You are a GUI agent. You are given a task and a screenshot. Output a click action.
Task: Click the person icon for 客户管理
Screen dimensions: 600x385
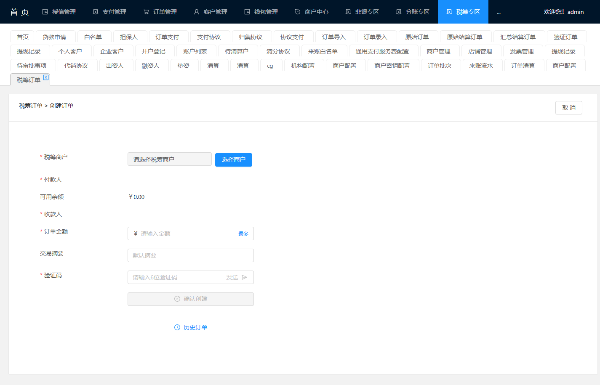tap(197, 12)
